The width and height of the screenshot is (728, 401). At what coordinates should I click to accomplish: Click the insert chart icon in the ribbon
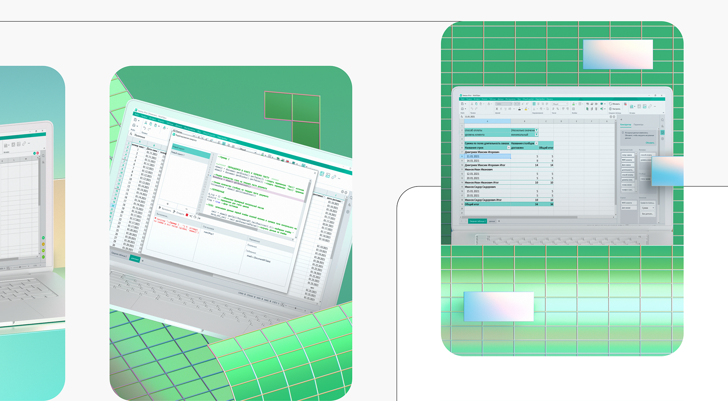[x=632, y=106]
